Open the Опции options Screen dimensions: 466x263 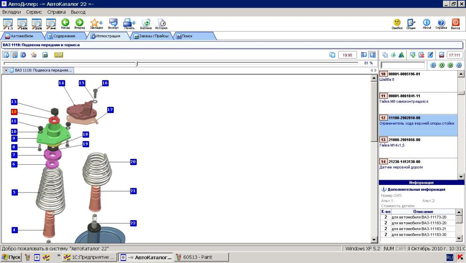(411, 24)
